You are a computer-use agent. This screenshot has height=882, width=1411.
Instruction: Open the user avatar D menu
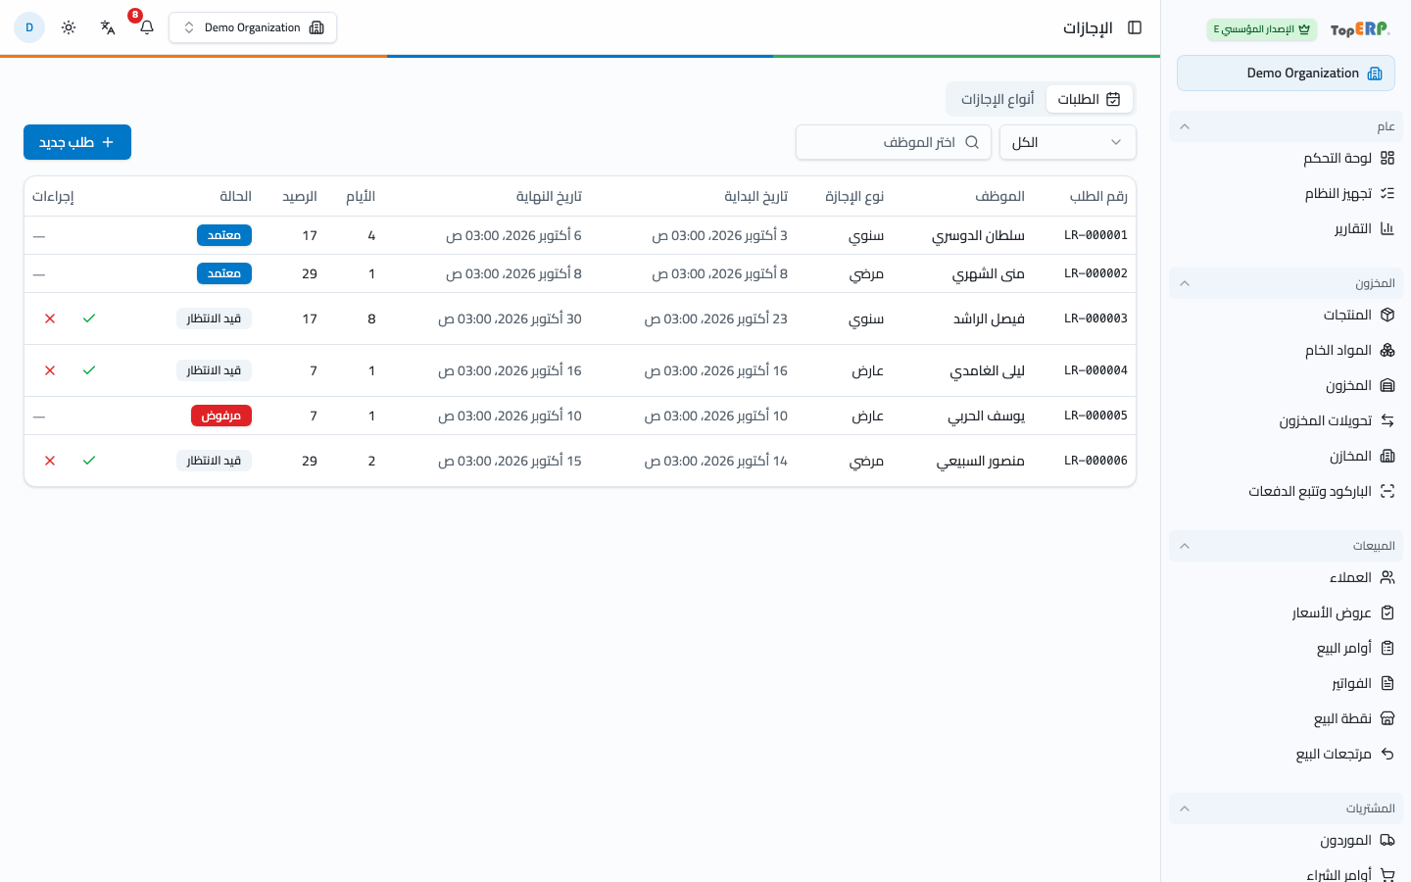pos(29,27)
